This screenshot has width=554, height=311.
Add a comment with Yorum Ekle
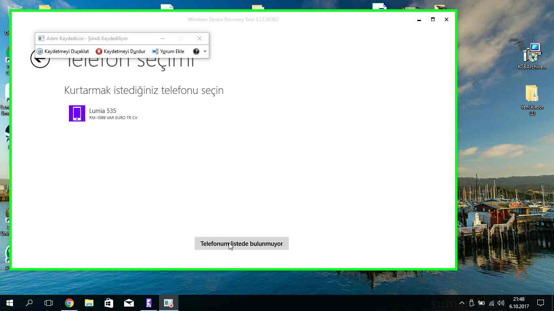[168, 51]
